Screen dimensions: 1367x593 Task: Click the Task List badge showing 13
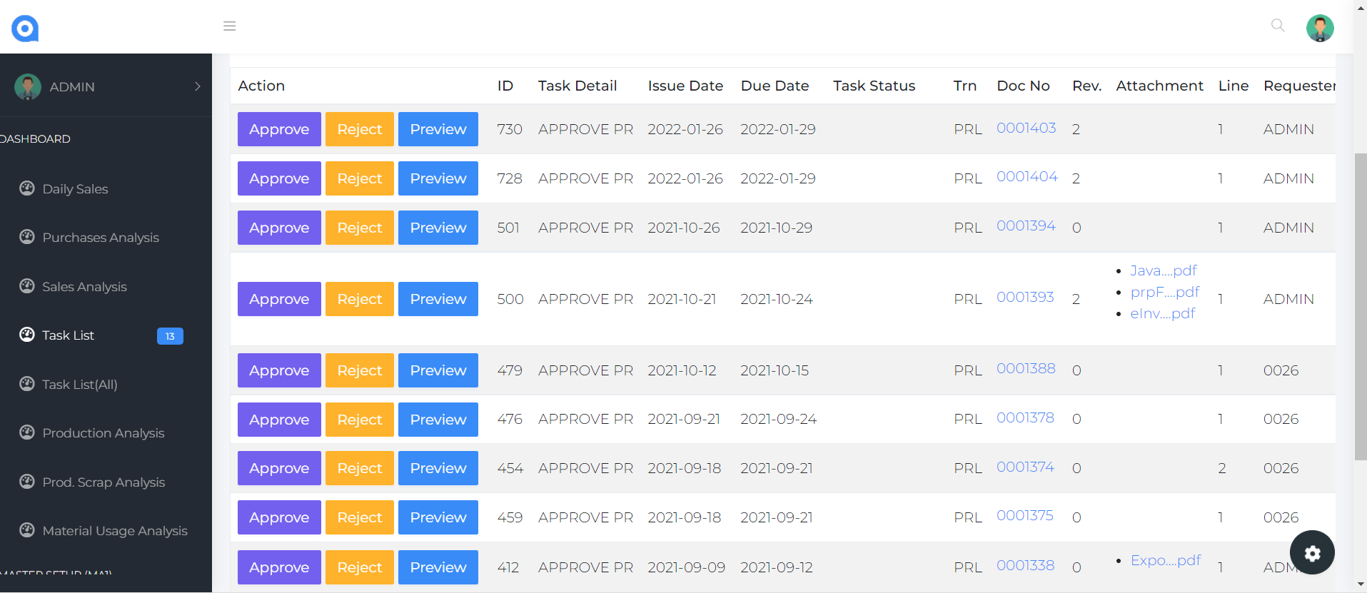(170, 336)
